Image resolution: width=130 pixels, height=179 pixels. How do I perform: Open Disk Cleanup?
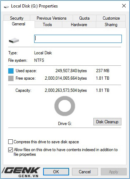(107, 122)
